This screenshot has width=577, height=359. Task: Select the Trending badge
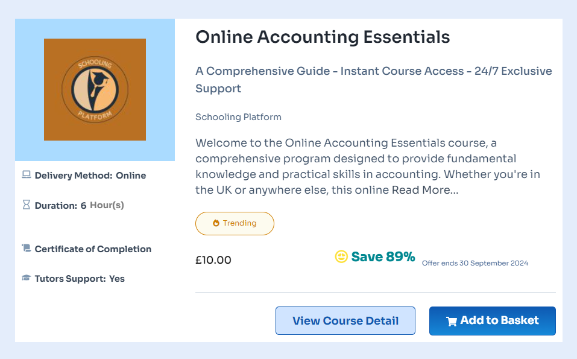(x=235, y=223)
